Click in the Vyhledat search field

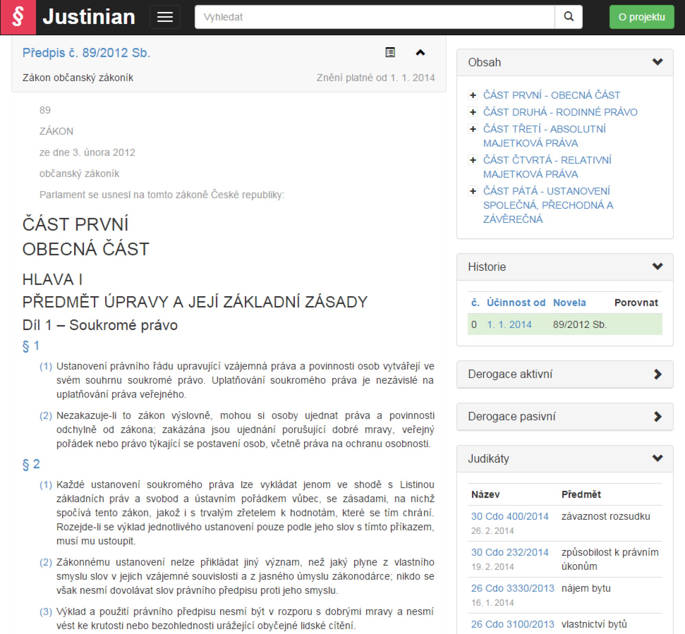[x=374, y=17]
